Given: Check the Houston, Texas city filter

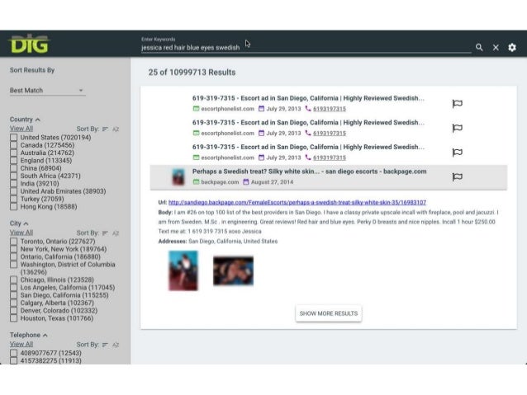Looking at the screenshot, I should point(13,318).
